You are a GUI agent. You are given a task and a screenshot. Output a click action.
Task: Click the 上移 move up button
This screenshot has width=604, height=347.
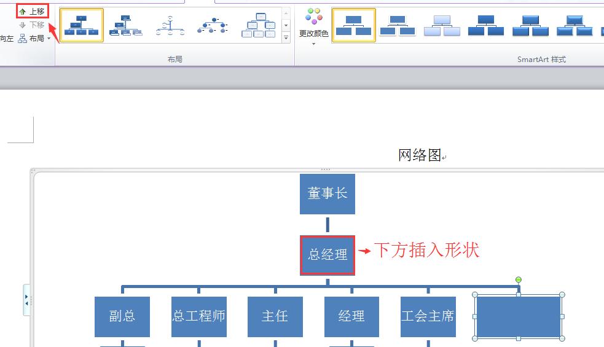coord(33,12)
